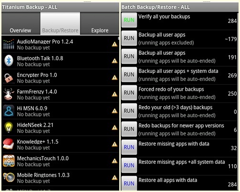Image resolution: width=240 pixels, height=192 pixels.
Task: Run backup all user apps with 191 count
Action: 129,56
